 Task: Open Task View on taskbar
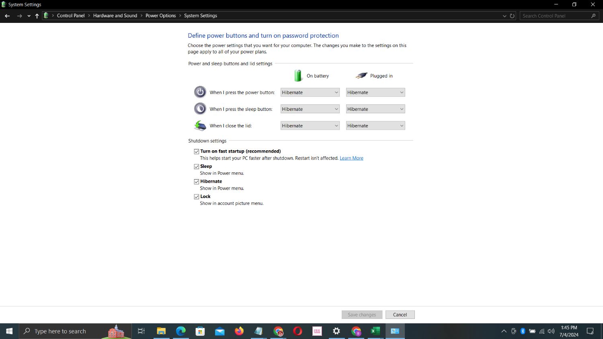(x=141, y=331)
